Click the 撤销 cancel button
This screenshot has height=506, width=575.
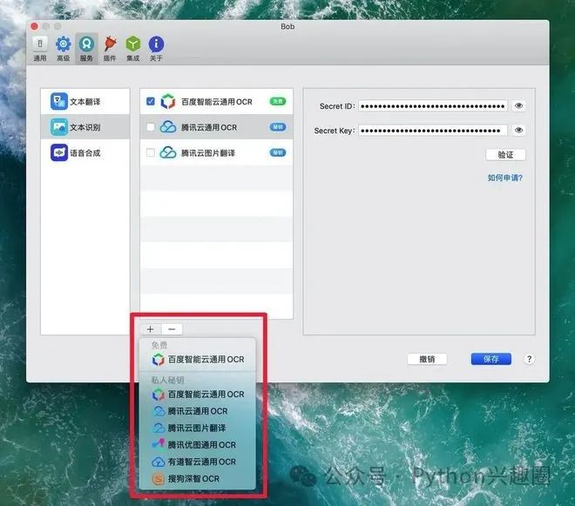pyautogui.click(x=427, y=359)
